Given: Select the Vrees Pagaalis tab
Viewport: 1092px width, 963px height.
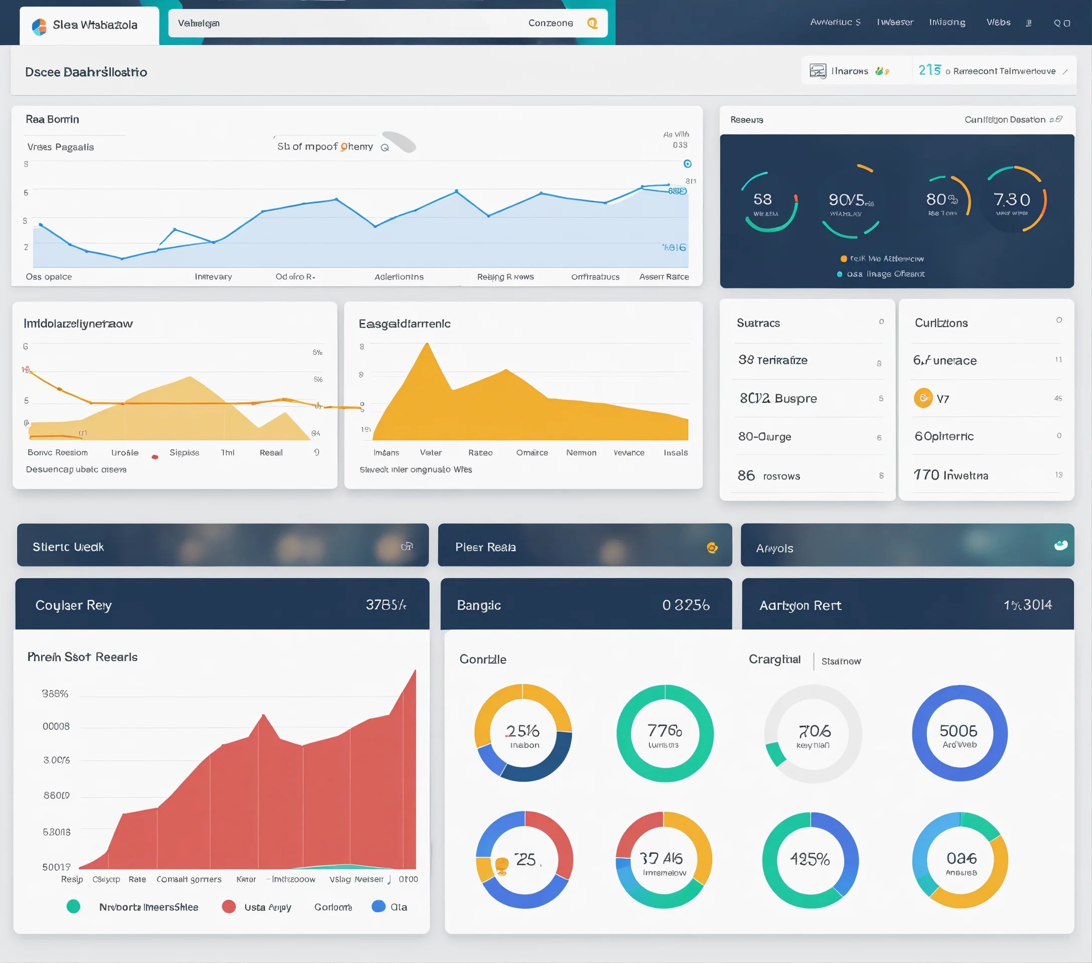Looking at the screenshot, I should pyautogui.click(x=60, y=147).
